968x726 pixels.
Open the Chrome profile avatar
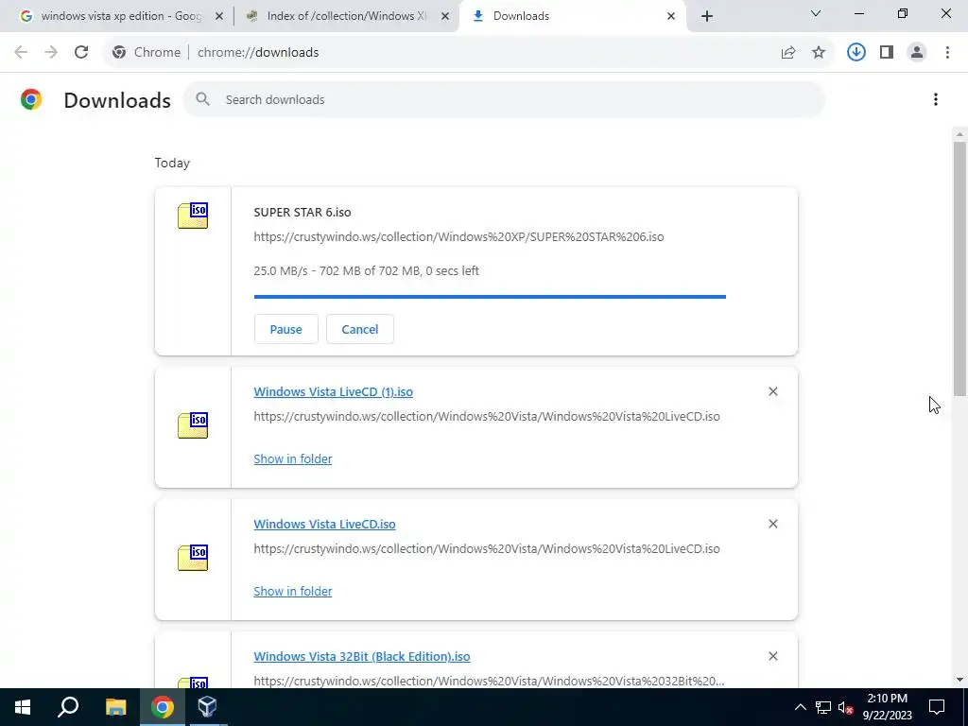[x=917, y=53]
